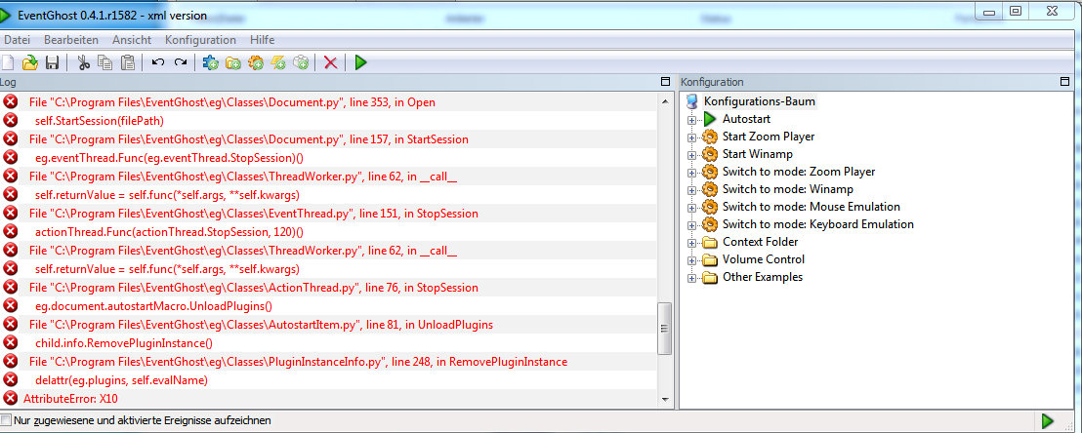The image size is (1082, 433).
Task: Click the Log vertical scrollbar thumb
Action: click(x=665, y=329)
